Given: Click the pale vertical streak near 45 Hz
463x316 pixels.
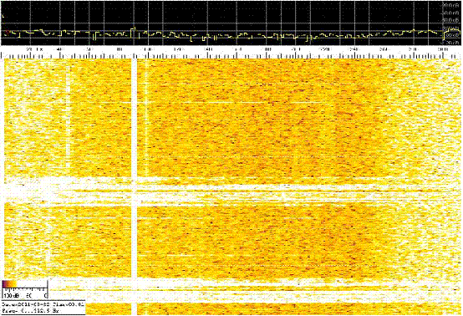Looking at the screenshot, I should tap(69, 118).
